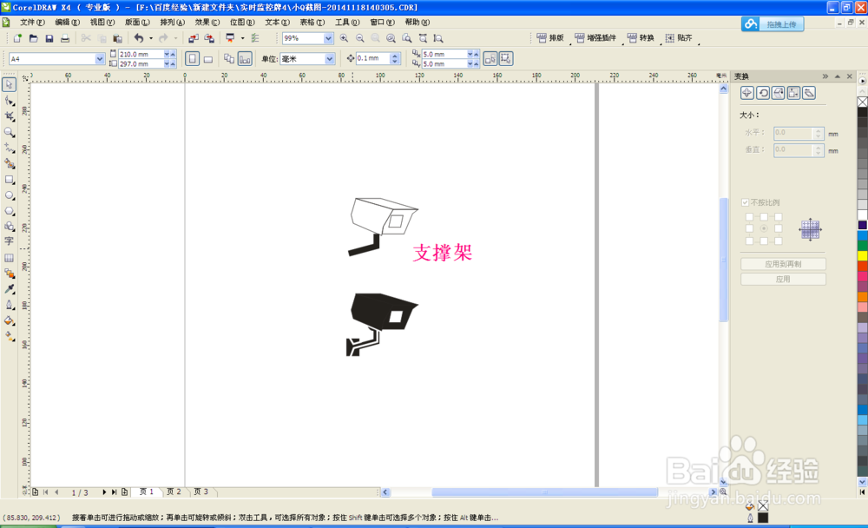Select the center anchor point radio button
The image size is (868, 528).
pyautogui.click(x=765, y=228)
